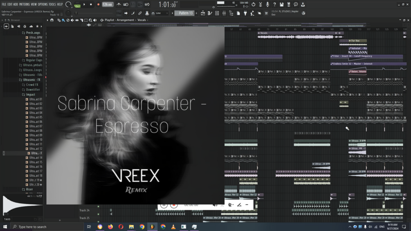Click the online news globe icon
This screenshot has width=411, height=231.
click(x=303, y=13)
